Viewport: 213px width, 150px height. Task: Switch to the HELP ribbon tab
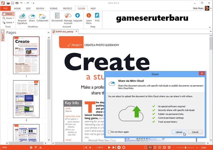[93, 8]
